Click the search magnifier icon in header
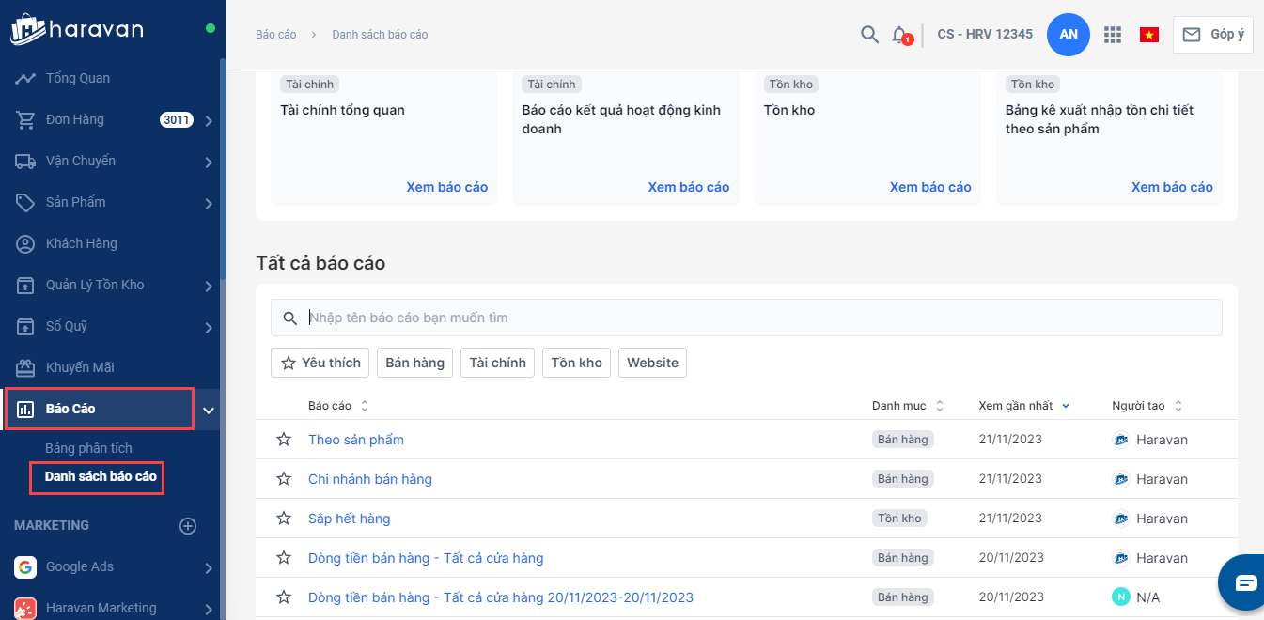The image size is (1264, 620). [869, 35]
